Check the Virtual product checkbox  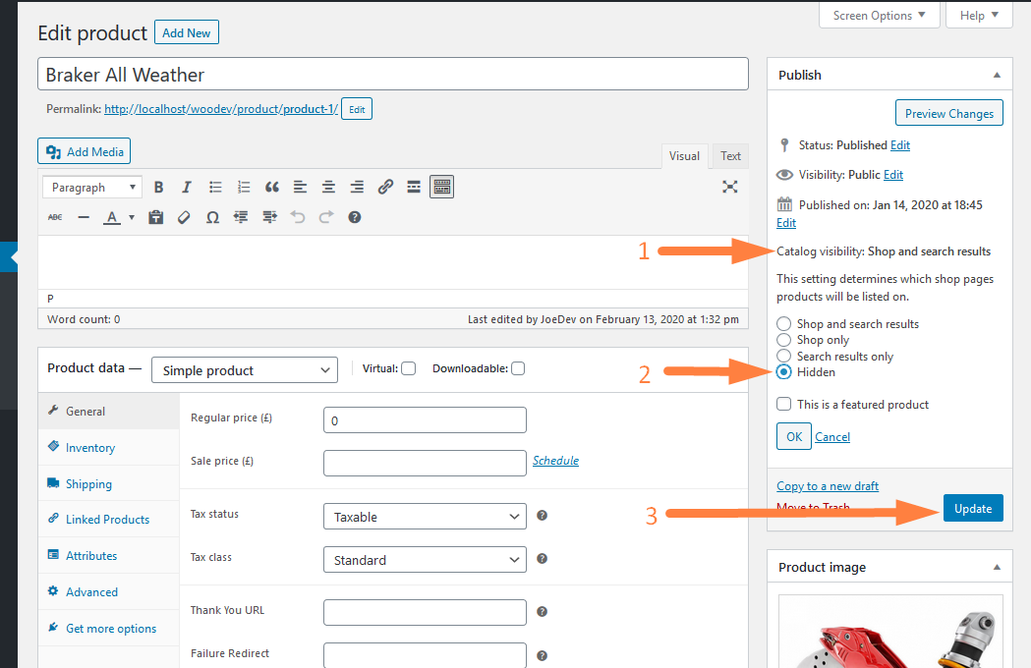408,368
